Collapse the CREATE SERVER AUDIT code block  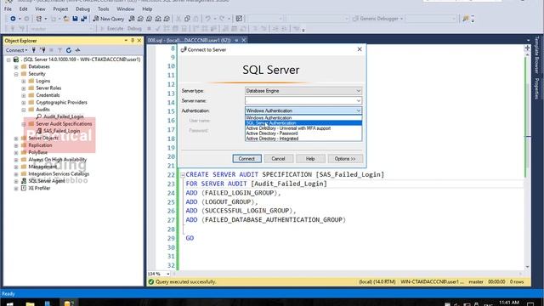(x=183, y=175)
